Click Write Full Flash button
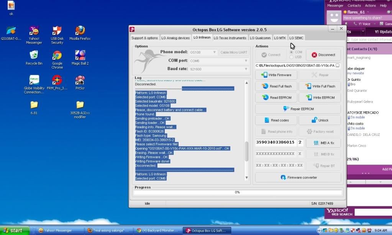The width and height of the screenshot is (392, 235). tap(320, 86)
